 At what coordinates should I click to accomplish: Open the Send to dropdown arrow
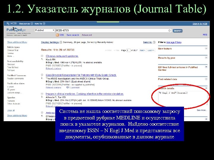tap(154, 42)
